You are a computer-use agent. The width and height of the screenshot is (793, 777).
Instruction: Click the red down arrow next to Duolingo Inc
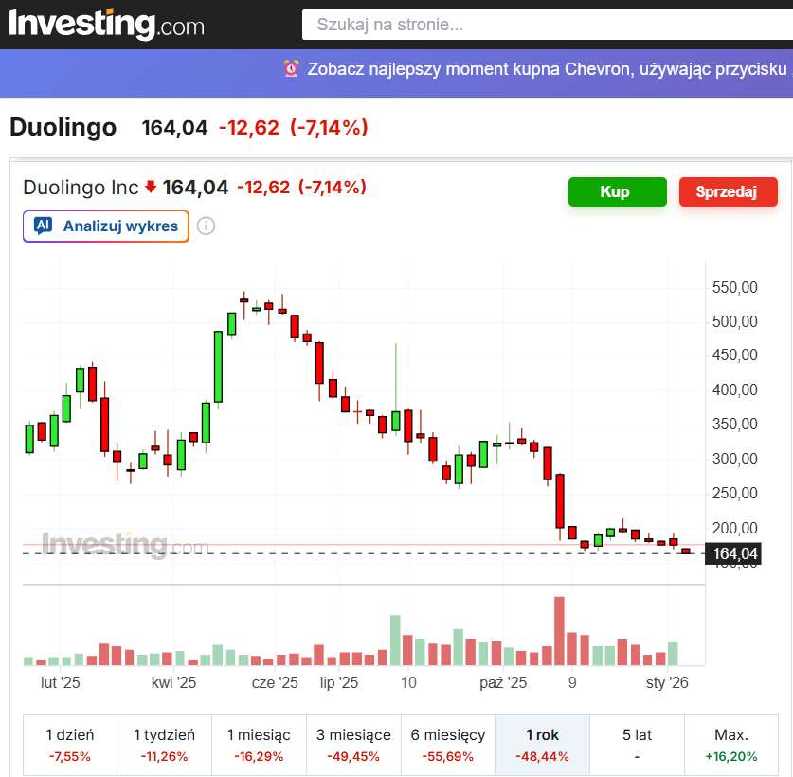(x=151, y=187)
